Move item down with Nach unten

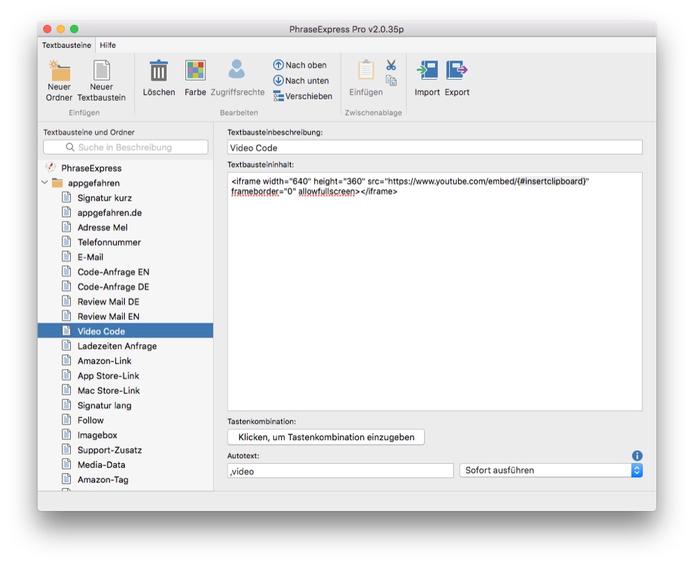[x=278, y=81]
